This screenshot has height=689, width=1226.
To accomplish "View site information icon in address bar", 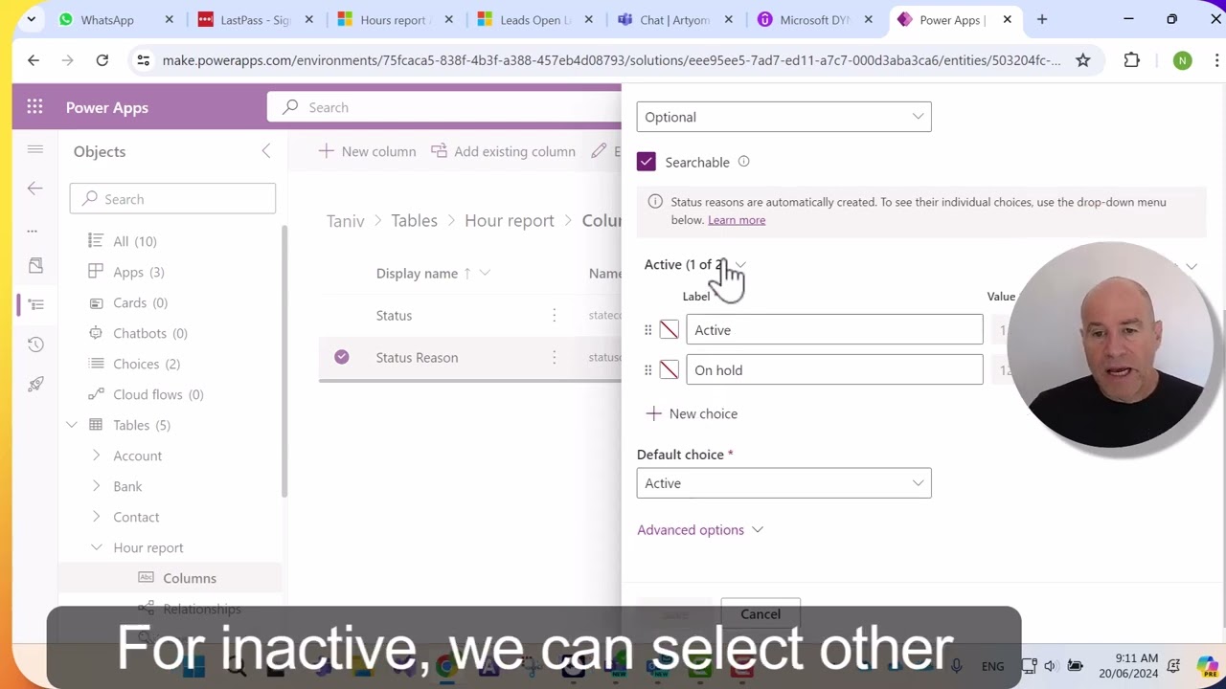I will pos(143,60).
